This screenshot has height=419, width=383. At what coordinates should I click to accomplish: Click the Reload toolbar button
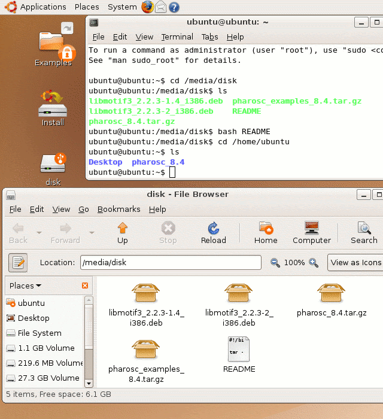214,233
